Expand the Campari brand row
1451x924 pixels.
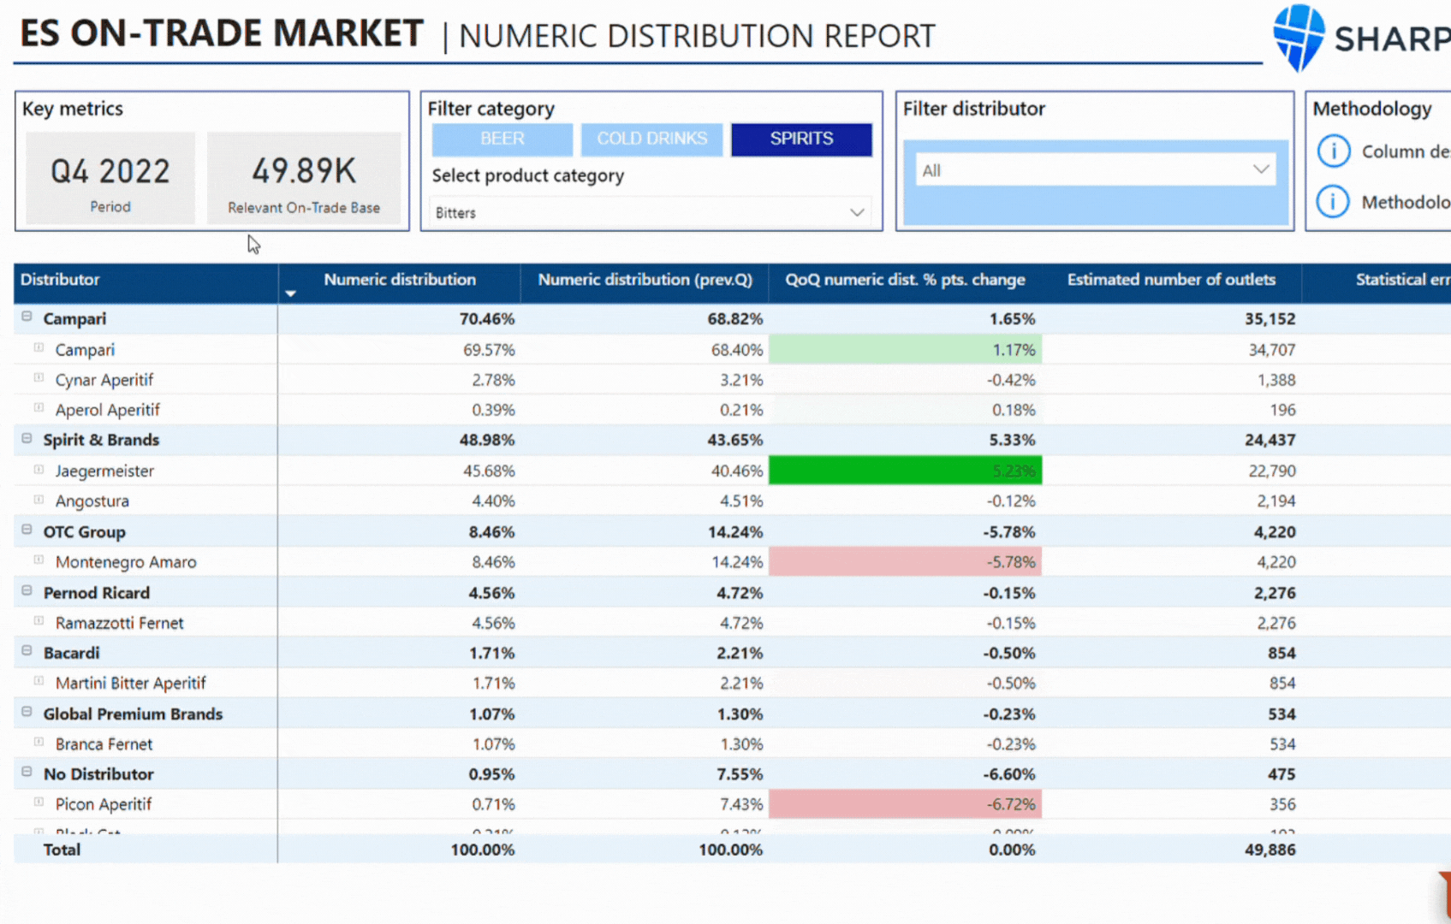[x=39, y=347]
